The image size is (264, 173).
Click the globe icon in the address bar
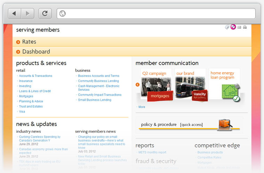tap(62, 13)
